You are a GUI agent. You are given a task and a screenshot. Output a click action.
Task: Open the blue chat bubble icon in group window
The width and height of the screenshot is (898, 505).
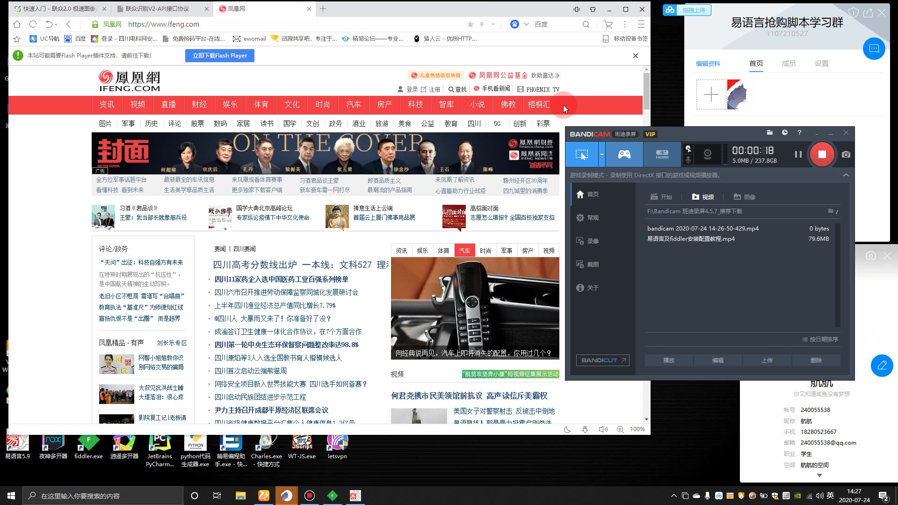pyautogui.click(x=874, y=49)
